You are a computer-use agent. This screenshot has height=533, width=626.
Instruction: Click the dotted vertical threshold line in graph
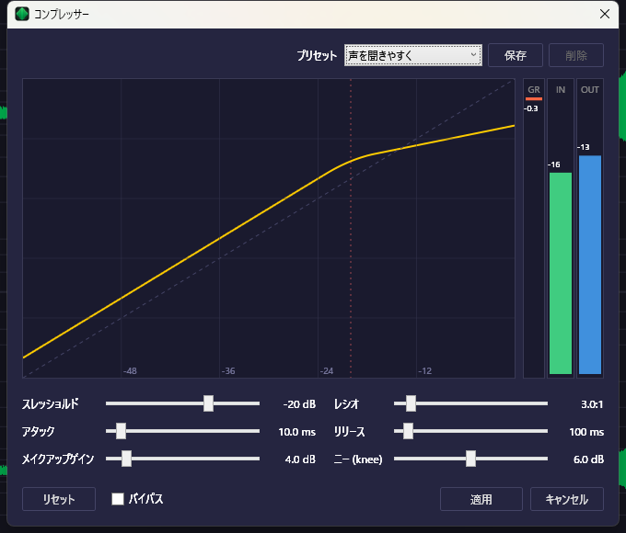351,276
